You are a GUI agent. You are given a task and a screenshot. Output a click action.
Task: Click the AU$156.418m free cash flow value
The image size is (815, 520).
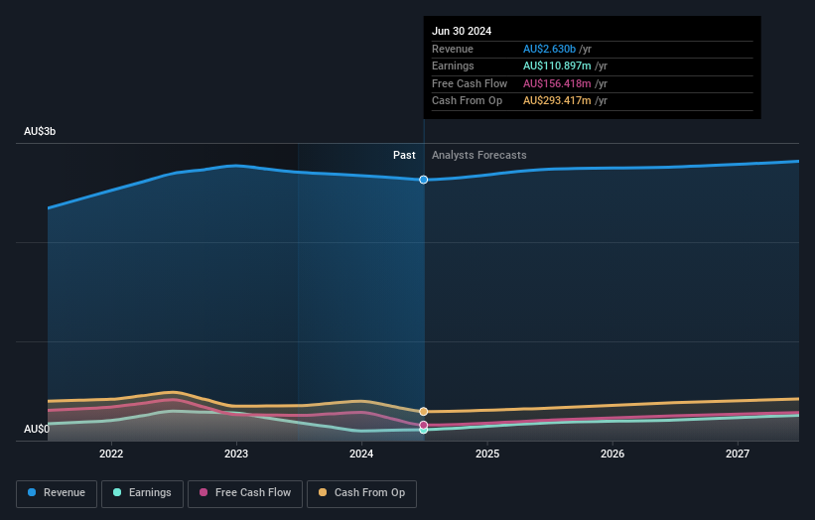click(x=557, y=83)
